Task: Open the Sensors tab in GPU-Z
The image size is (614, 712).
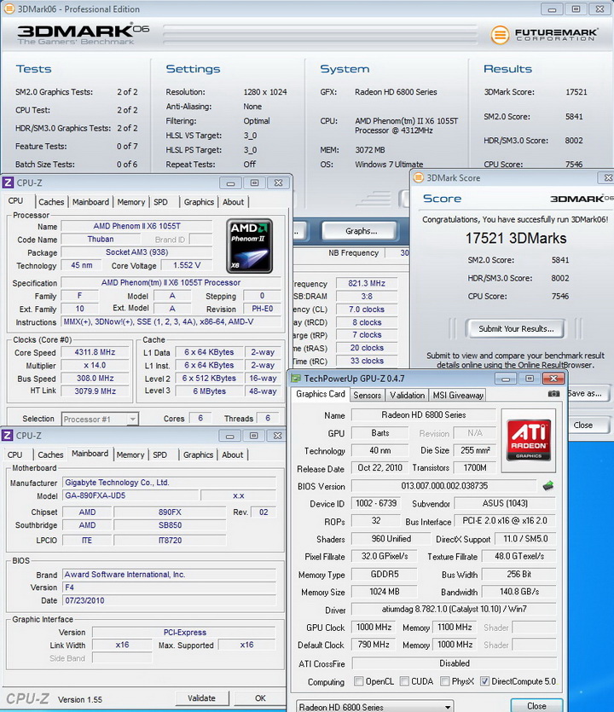Action: click(x=367, y=395)
